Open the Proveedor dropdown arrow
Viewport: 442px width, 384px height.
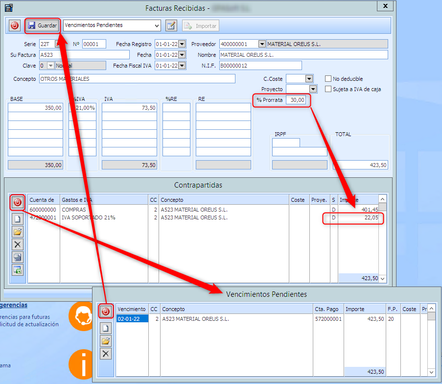coord(262,44)
